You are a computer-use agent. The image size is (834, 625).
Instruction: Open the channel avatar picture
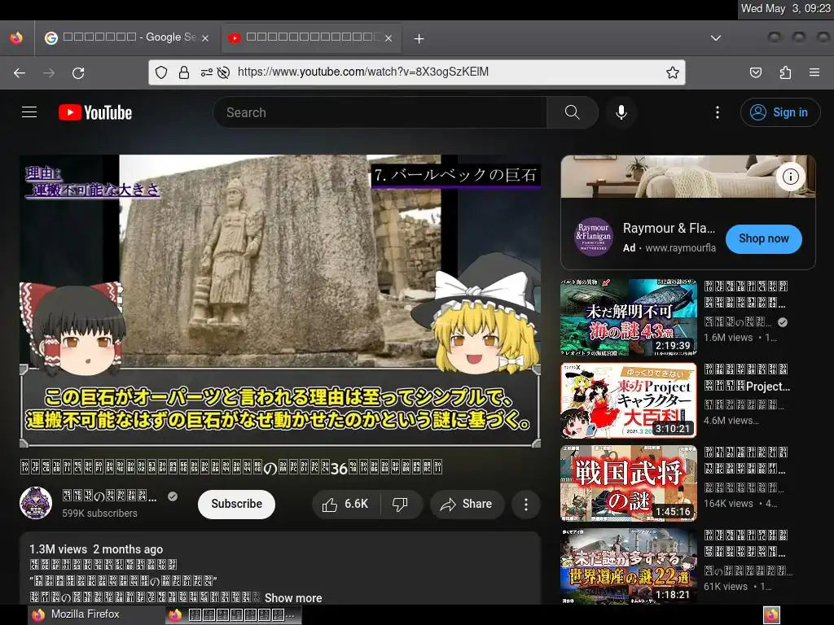coord(36,503)
